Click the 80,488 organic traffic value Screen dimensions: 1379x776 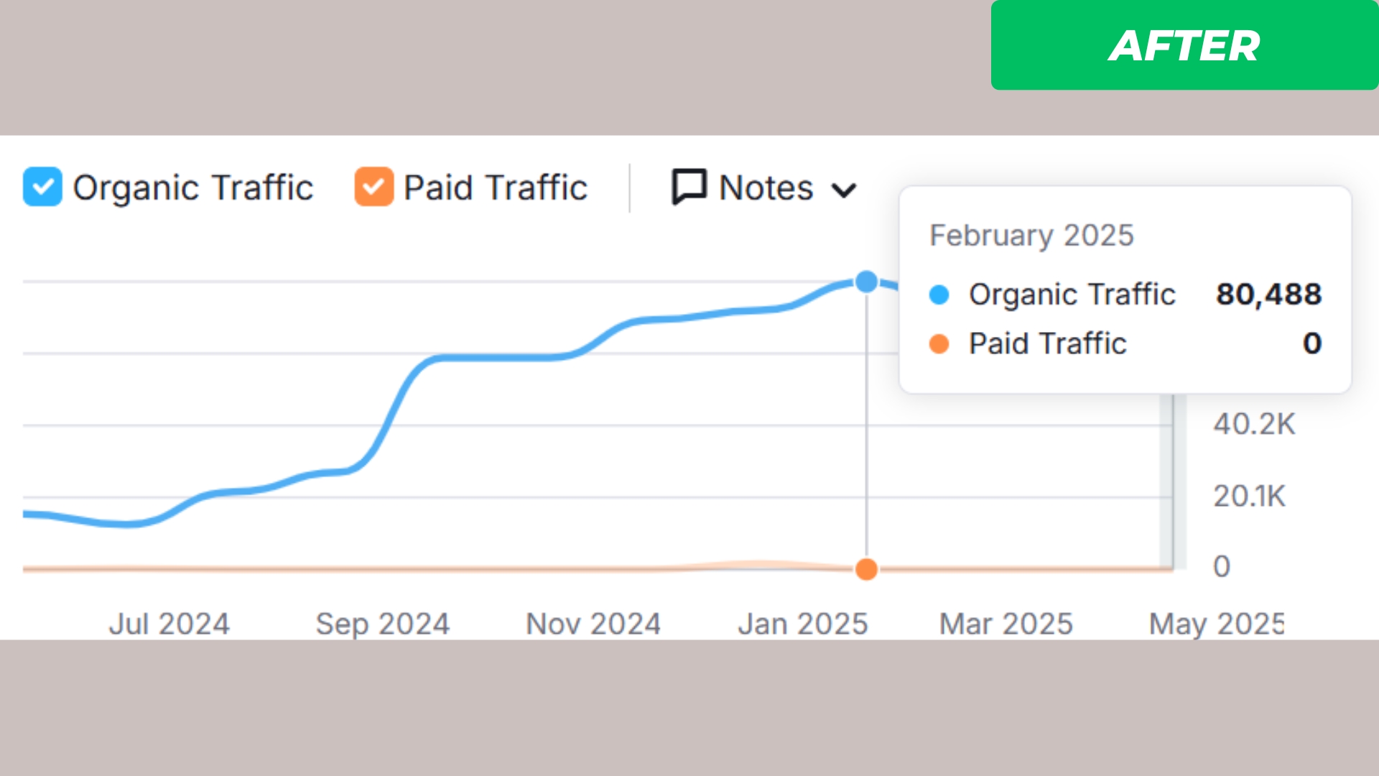1268,295
